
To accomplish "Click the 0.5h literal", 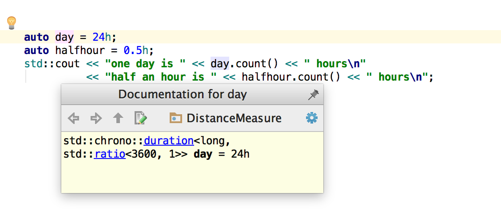I will click(136, 50).
